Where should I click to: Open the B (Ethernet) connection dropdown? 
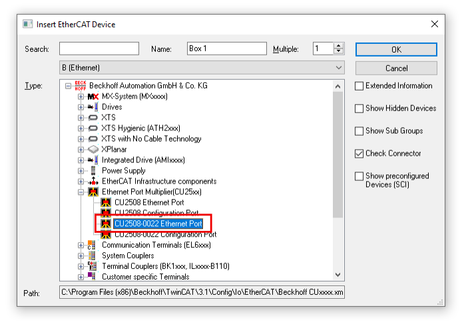[202, 68]
